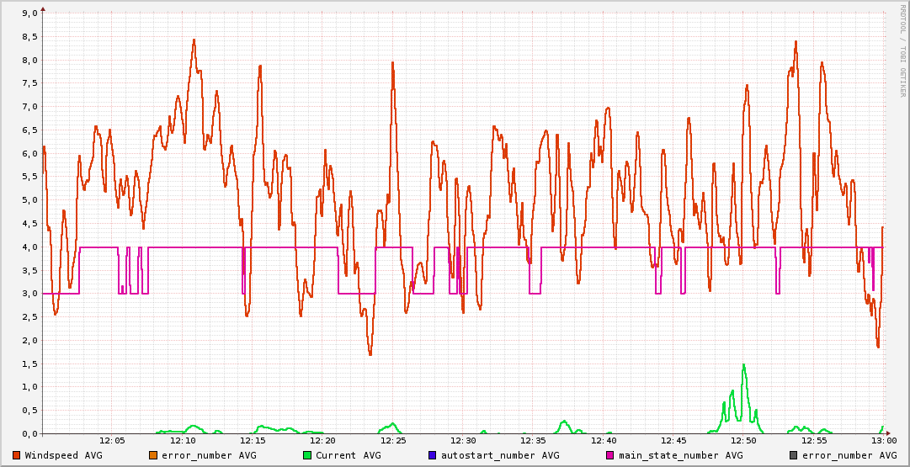Click the green Current legend swatch

pyautogui.click(x=307, y=455)
